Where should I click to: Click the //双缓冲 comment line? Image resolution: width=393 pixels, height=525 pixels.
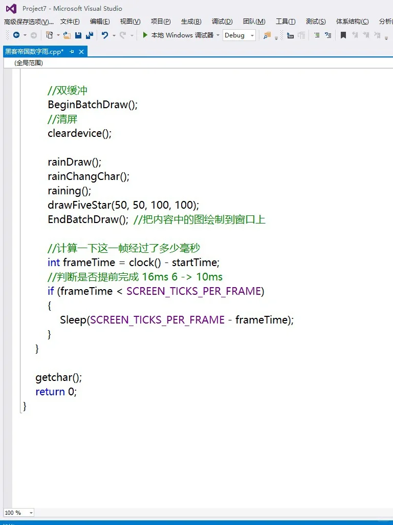[x=68, y=90]
